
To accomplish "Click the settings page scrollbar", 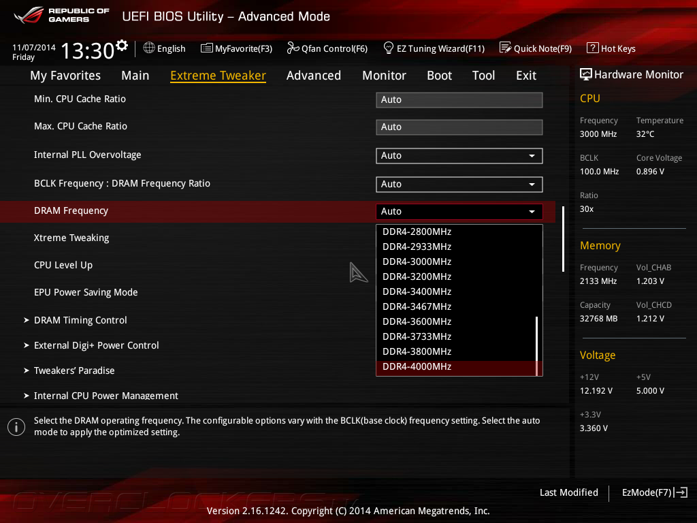I will click(563, 239).
